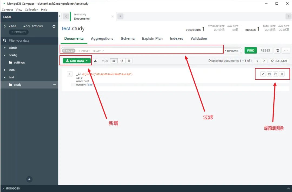
Task: Switch to JSON view
Action: (122, 61)
